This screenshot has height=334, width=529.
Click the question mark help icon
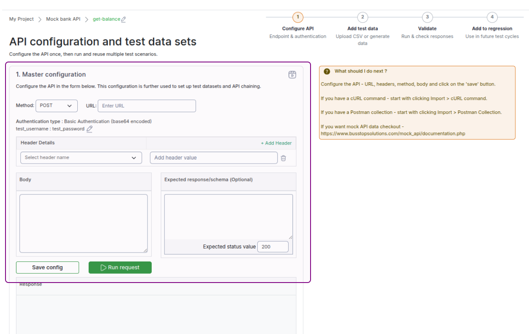[327, 72]
